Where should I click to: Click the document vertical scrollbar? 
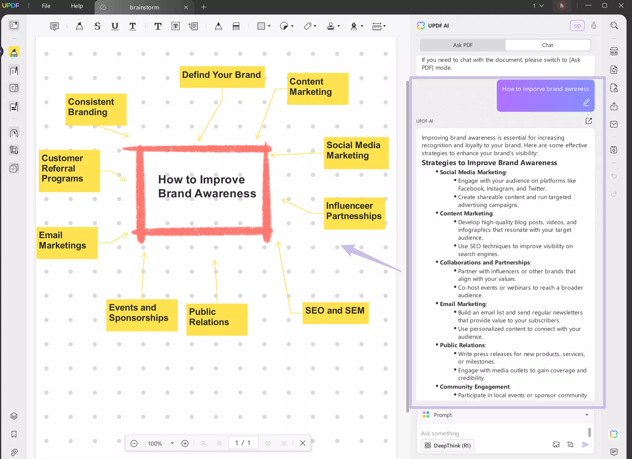408,247
